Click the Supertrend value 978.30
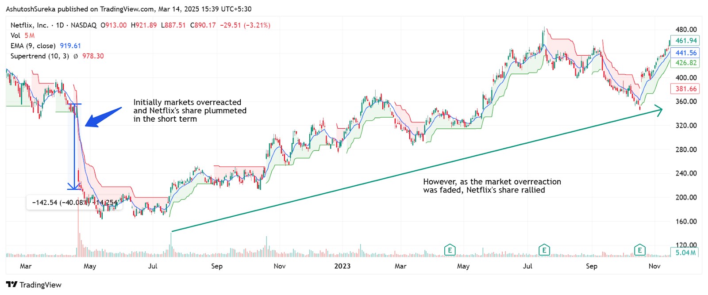Image resolution: width=708 pixels, height=295 pixels. 93,56
